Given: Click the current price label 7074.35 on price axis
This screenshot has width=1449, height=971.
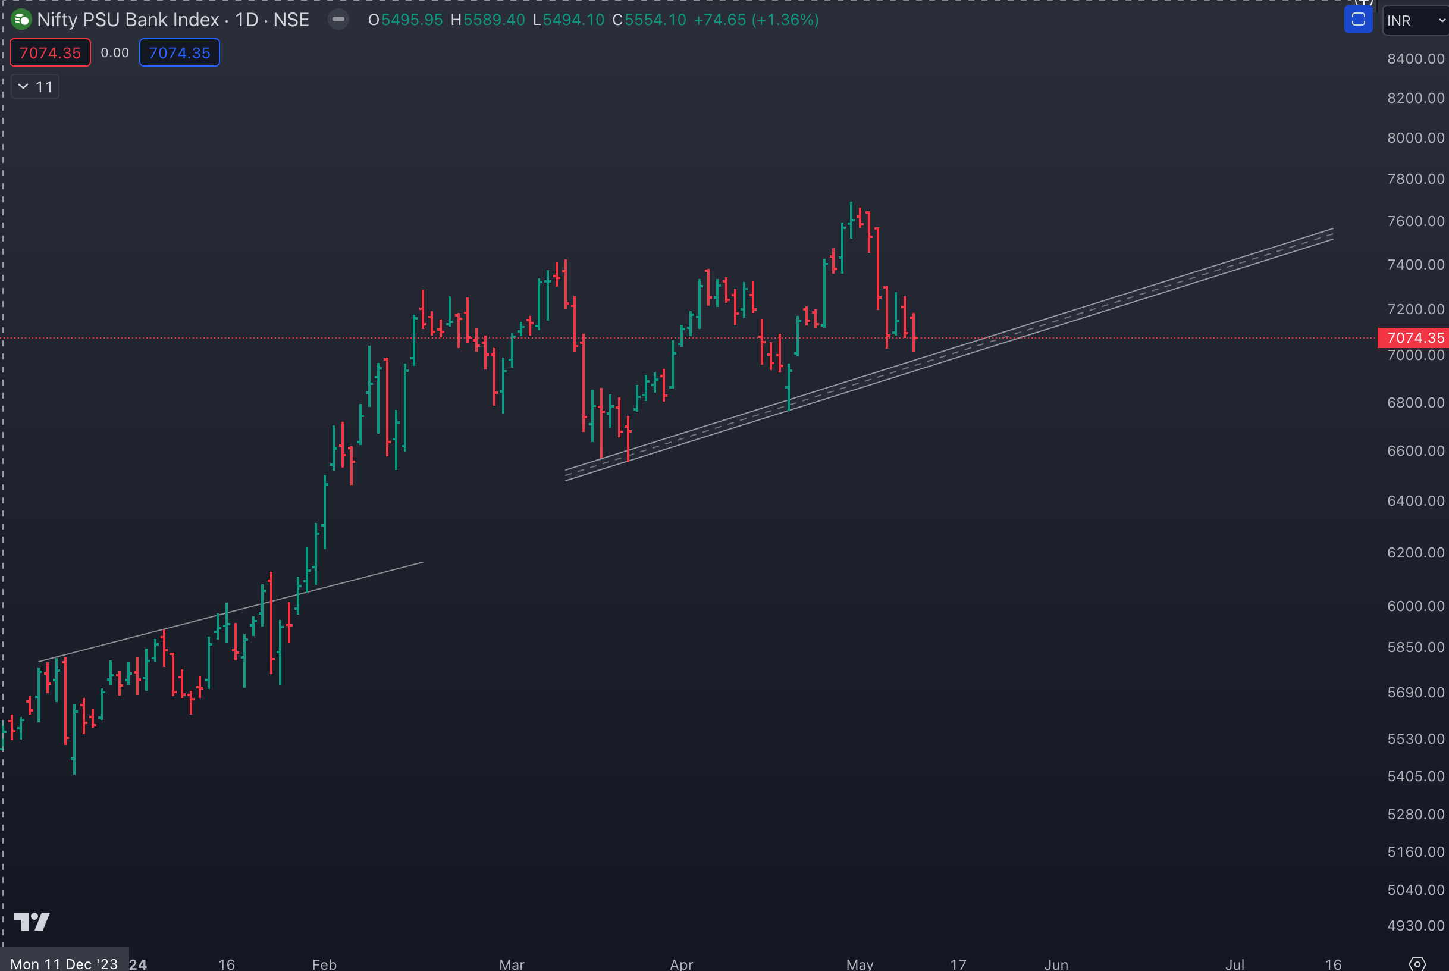Looking at the screenshot, I should tap(1413, 338).
